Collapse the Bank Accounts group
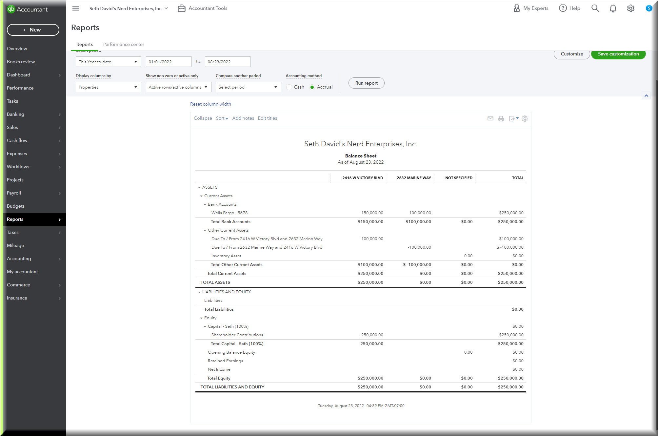 click(x=205, y=204)
